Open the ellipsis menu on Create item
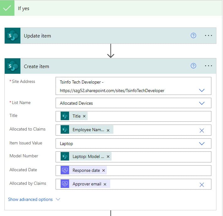The image size is (223, 216). 208,66
